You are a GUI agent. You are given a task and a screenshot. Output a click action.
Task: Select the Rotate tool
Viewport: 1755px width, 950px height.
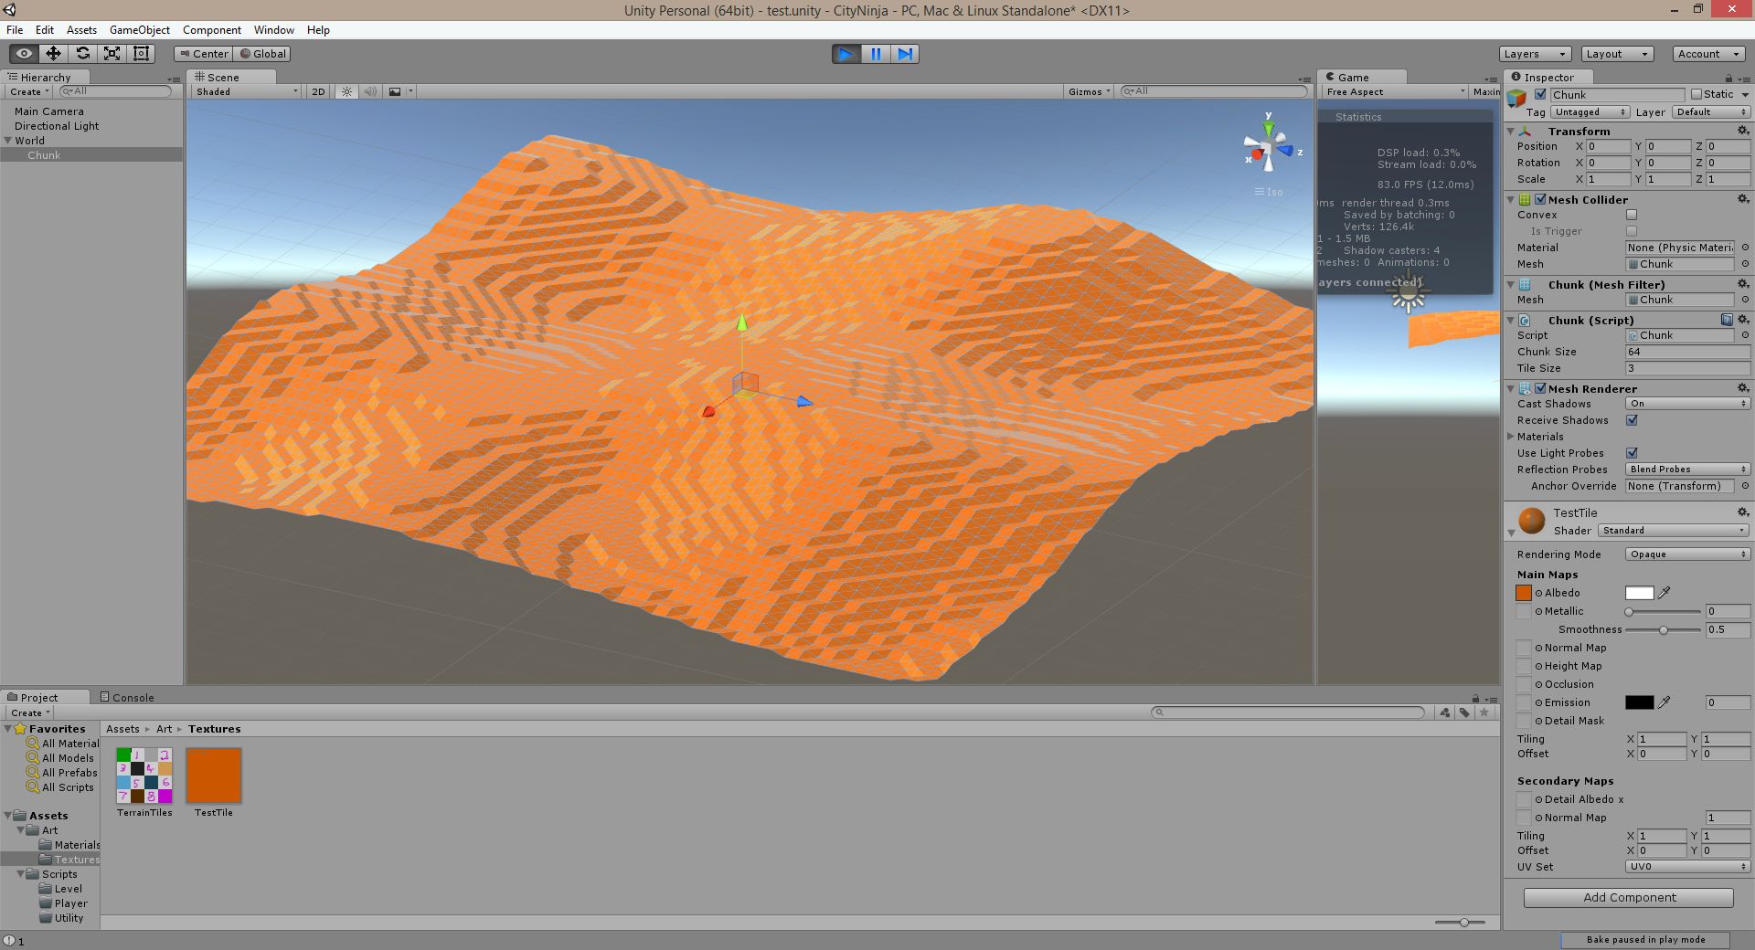point(83,53)
